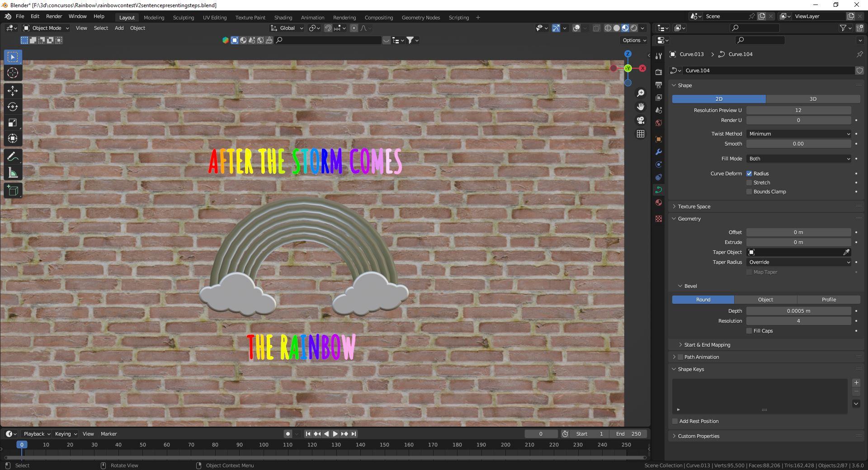
Task: Click the End frame field showing 250
Action: (628, 434)
